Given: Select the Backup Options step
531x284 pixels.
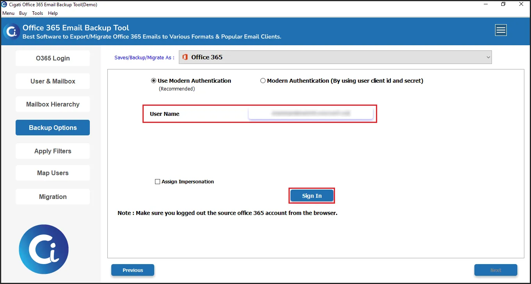Looking at the screenshot, I should [x=53, y=128].
